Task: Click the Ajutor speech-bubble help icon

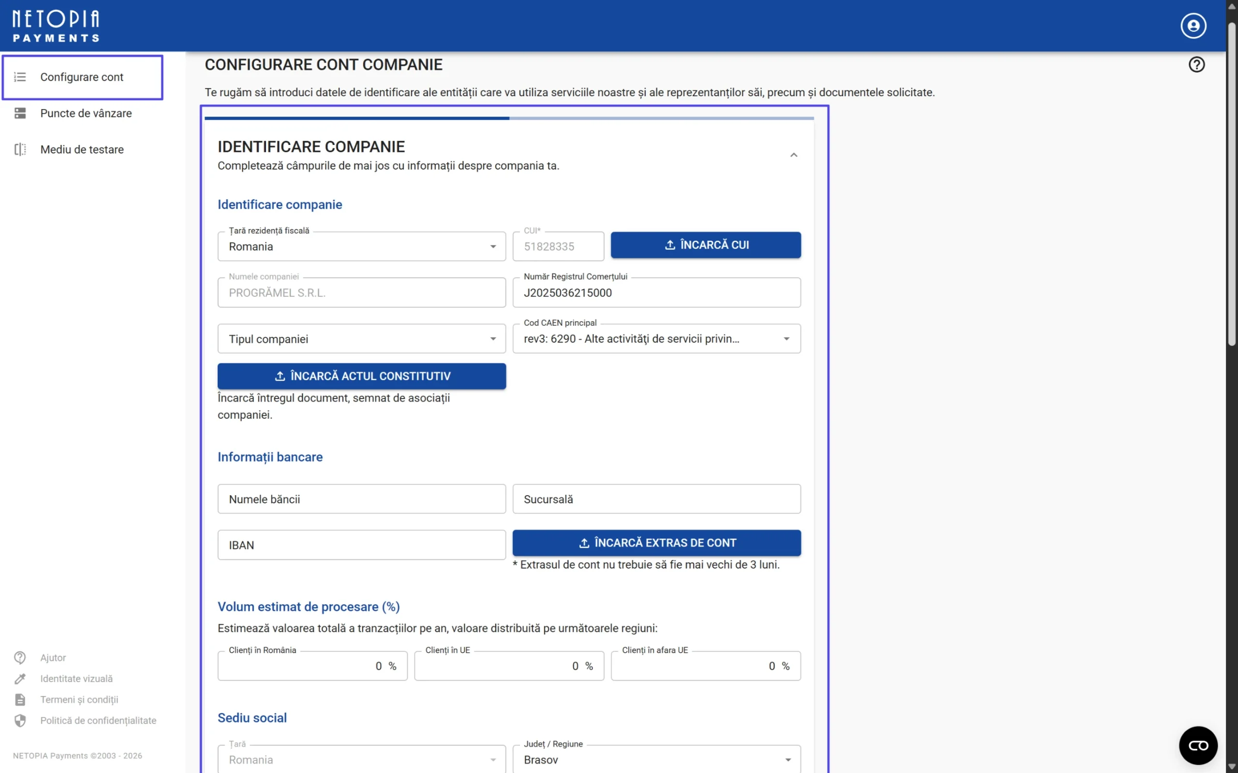Action: pos(20,657)
